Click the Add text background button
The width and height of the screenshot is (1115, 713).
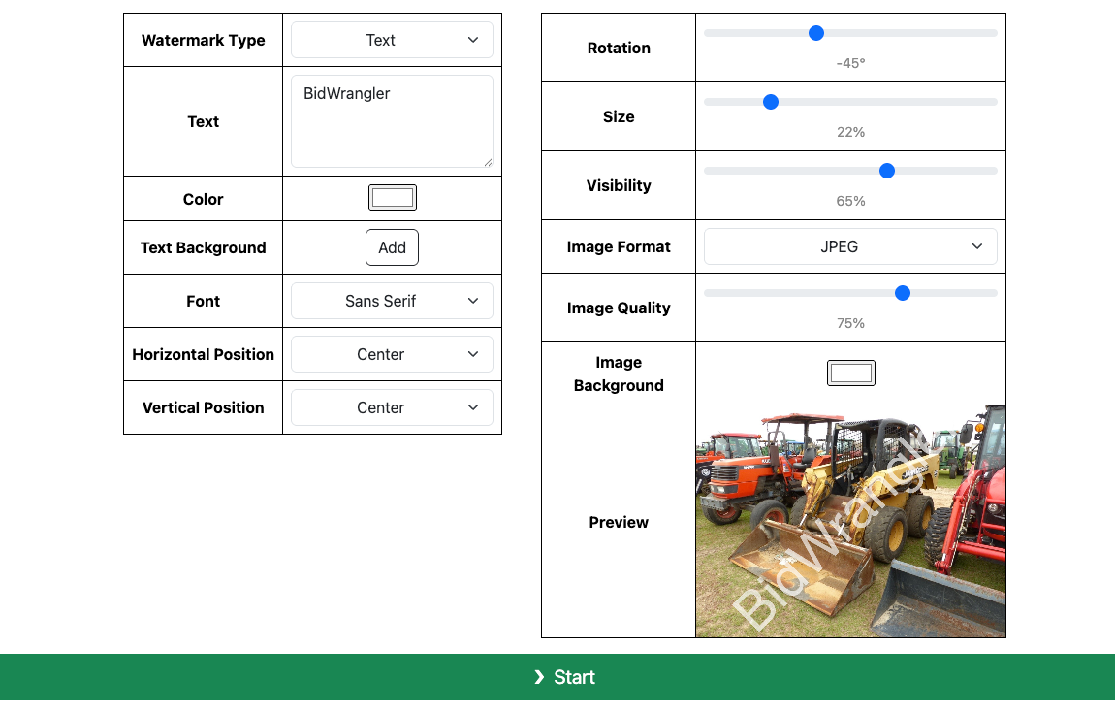pyautogui.click(x=392, y=247)
